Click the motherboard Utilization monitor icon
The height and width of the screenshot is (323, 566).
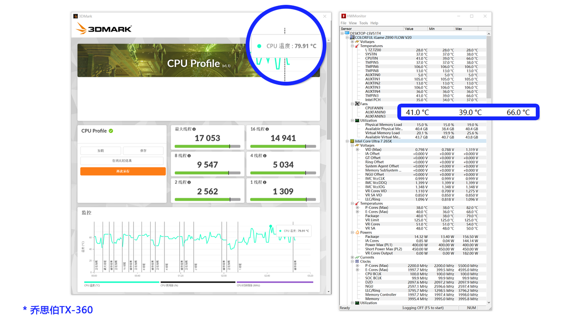[357, 120]
